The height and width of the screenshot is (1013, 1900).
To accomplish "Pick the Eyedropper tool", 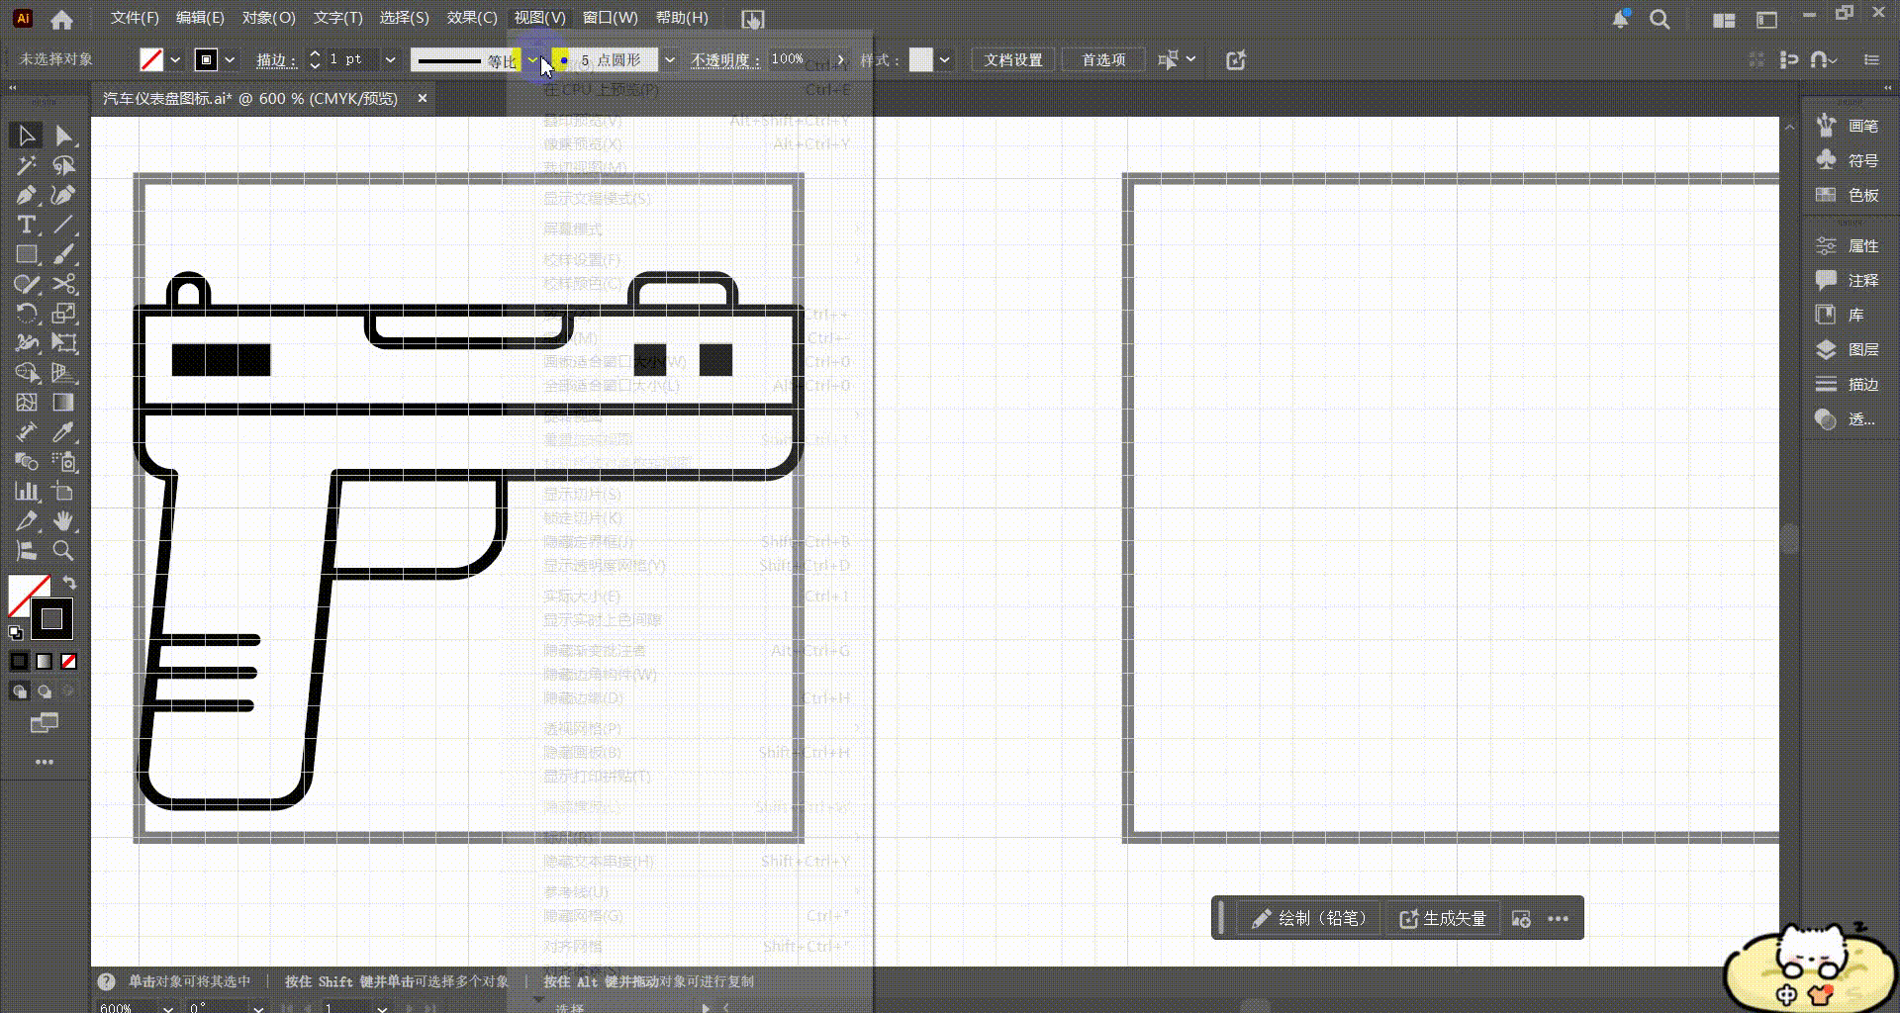I will click(63, 432).
